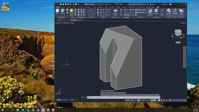This screenshot has height=112, width=199.
Task: Click the Share button
Action: [108, 4]
